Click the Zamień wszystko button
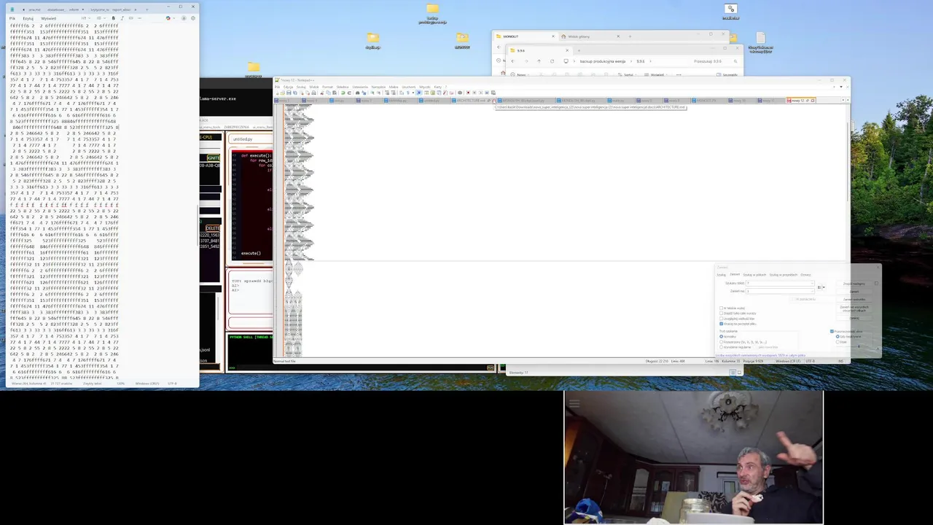Viewport: 933px width, 525px height. point(854,300)
